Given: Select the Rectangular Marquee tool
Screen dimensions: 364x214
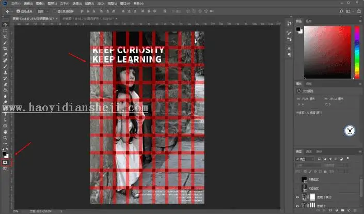Looking at the screenshot, I should (x=5, y=30).
